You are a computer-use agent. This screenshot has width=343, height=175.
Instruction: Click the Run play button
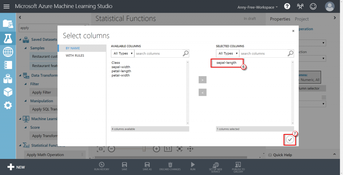coord(193,166)
